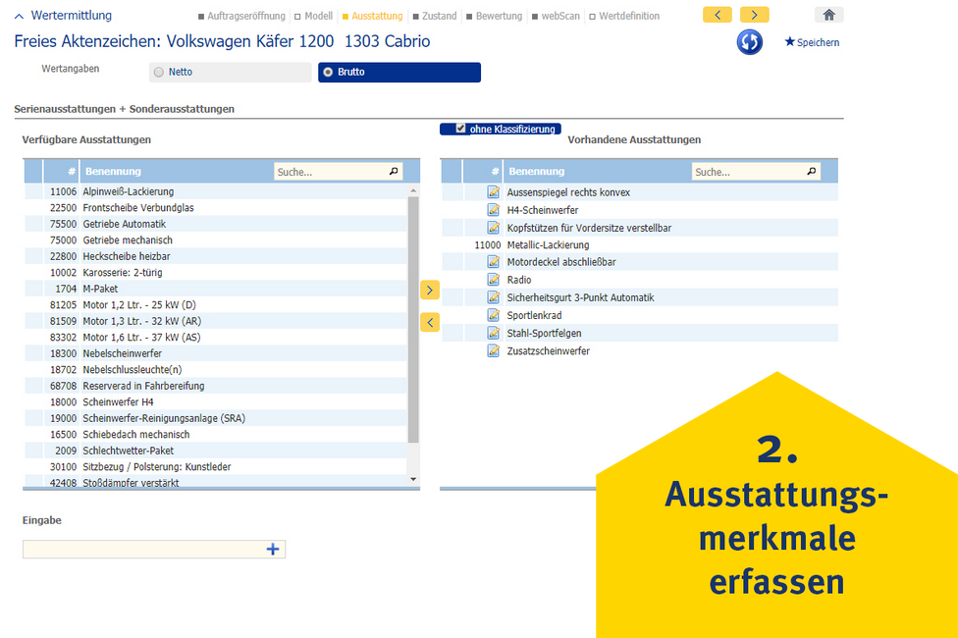Select Motor 1,2 Ltr. - 25 kW row
The height and width of the screenshot is (638, 958).
tap(216, 305)
